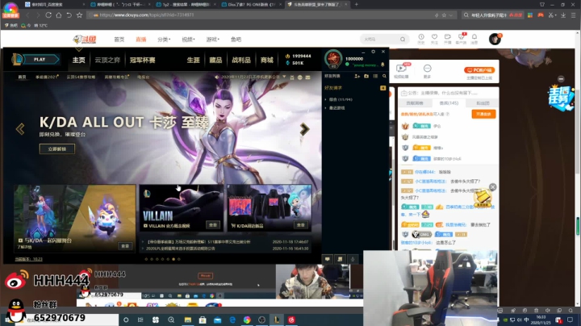
Task: Open the 生涯 tab in the League client
Action: 194,60
